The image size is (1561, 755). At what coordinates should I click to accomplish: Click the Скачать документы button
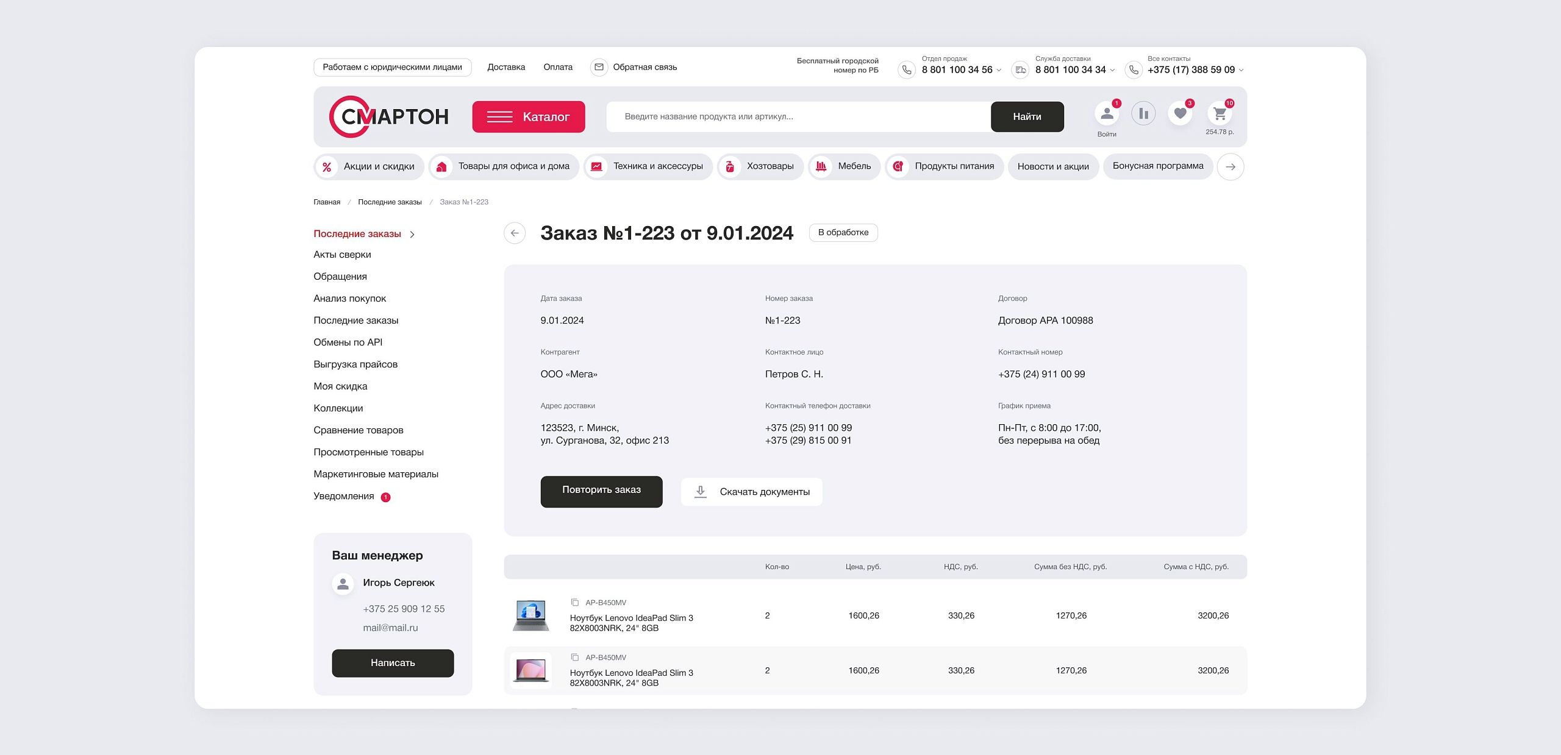point(751,492)
